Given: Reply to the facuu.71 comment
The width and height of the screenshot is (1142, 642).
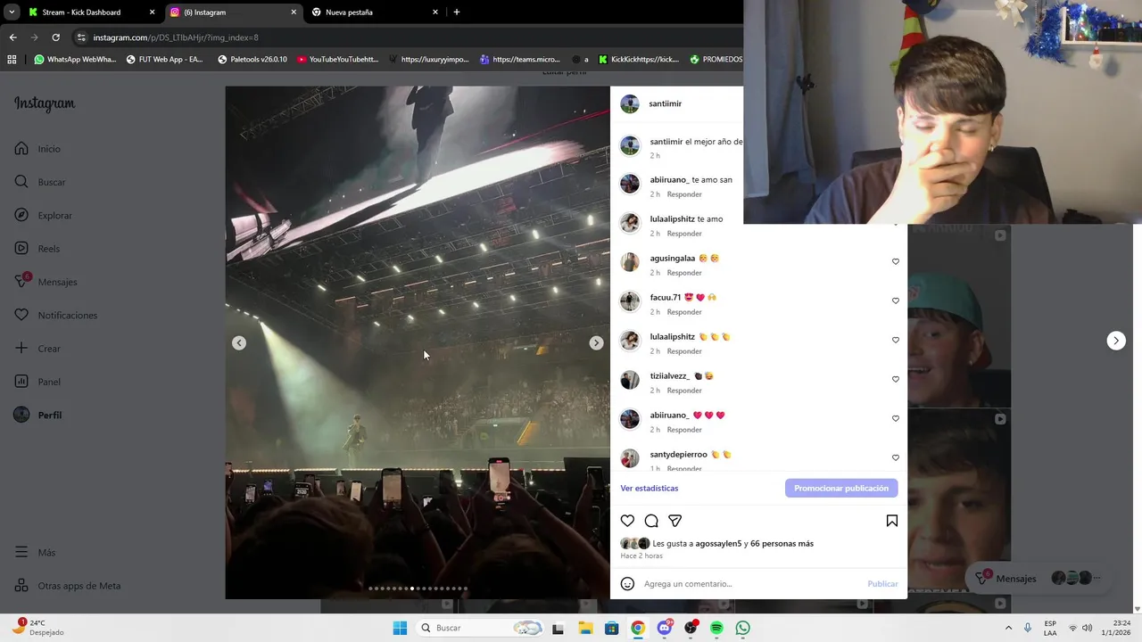Looking at the screenshot, I should (x=684, y=312).
